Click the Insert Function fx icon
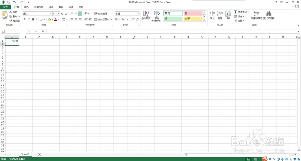The height and width of the screenshot is (161, 301). pos(43,32)
